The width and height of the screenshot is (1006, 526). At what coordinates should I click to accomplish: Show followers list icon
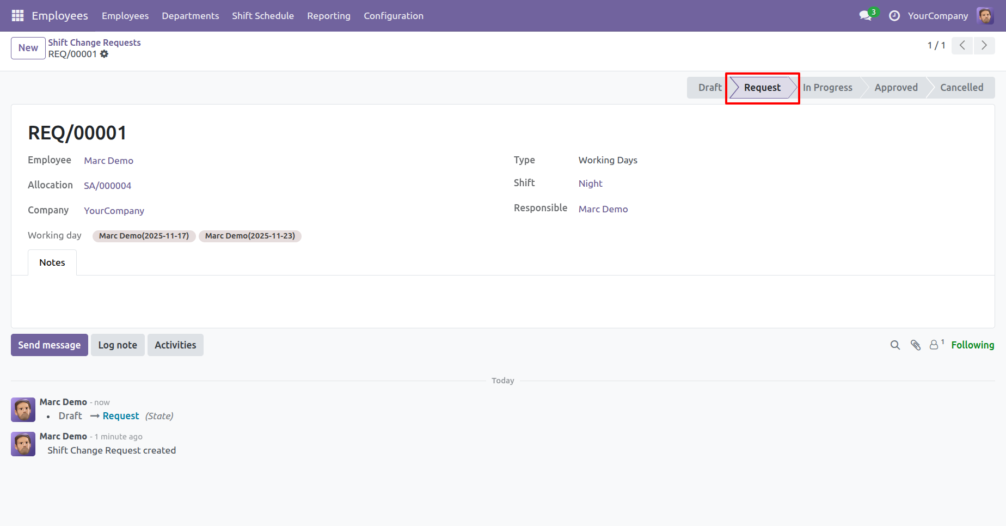point(936,345)
